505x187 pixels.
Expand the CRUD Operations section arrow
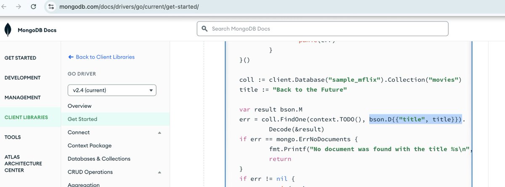(159, 172)
